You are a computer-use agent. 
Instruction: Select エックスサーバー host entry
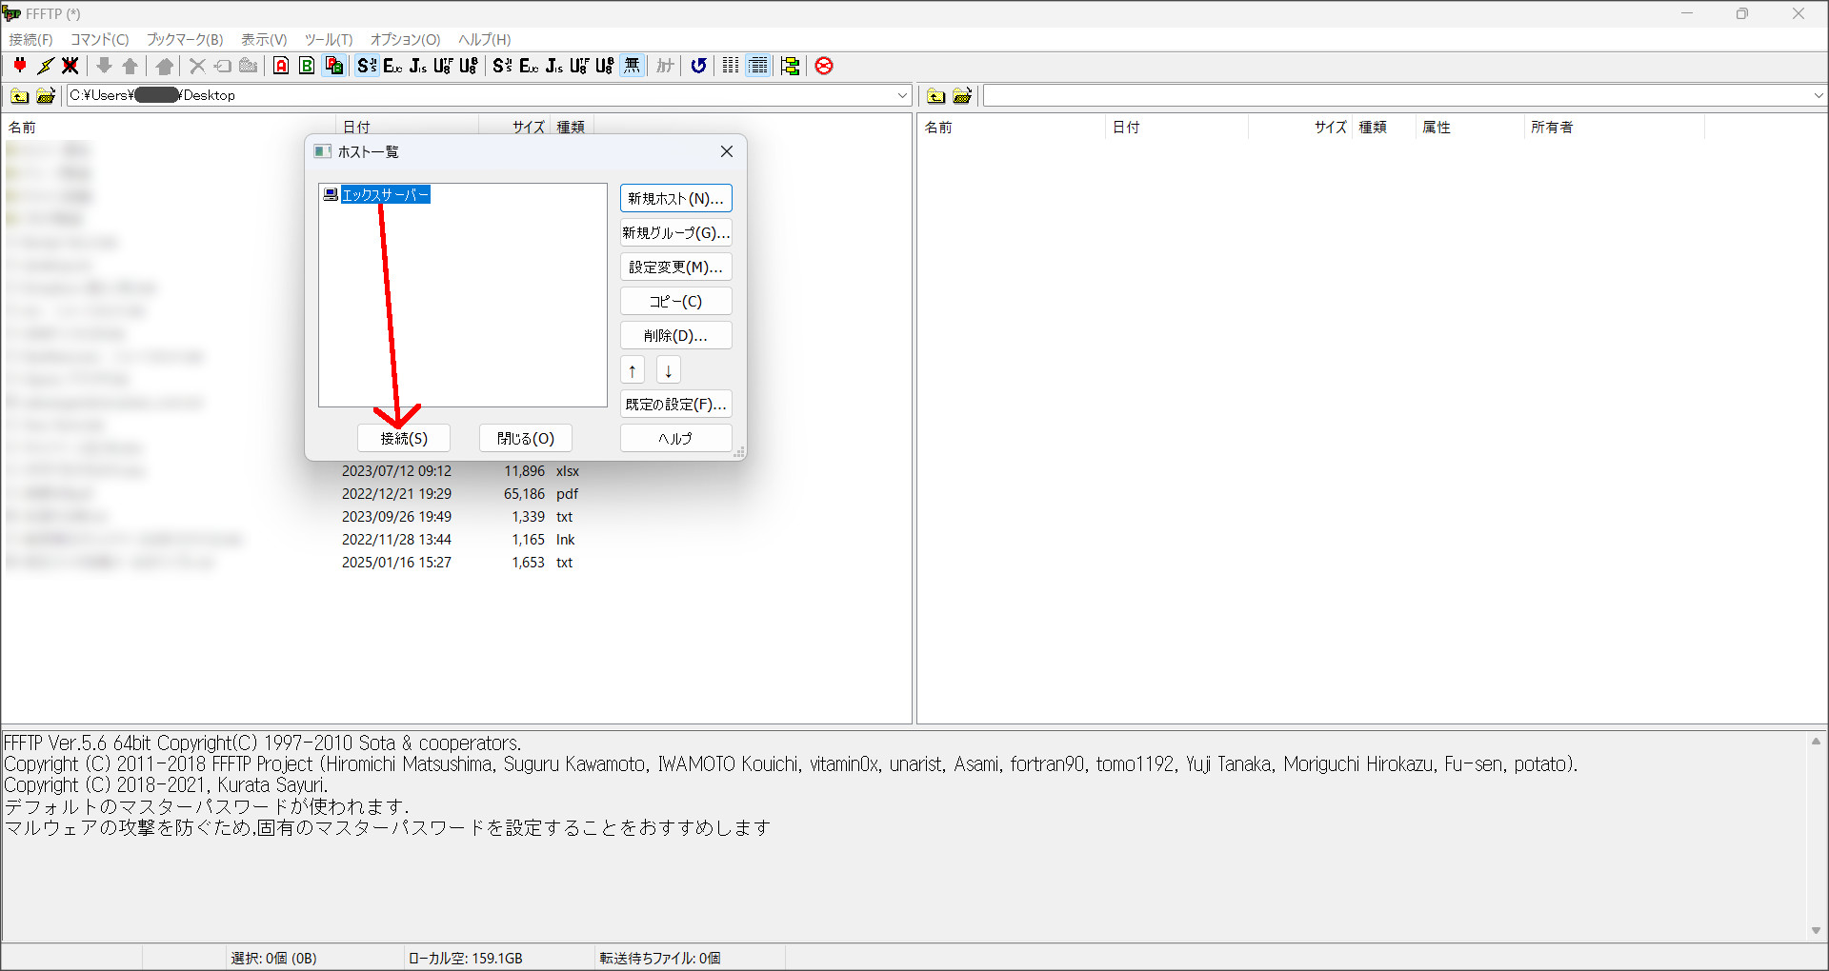(386, 194)
